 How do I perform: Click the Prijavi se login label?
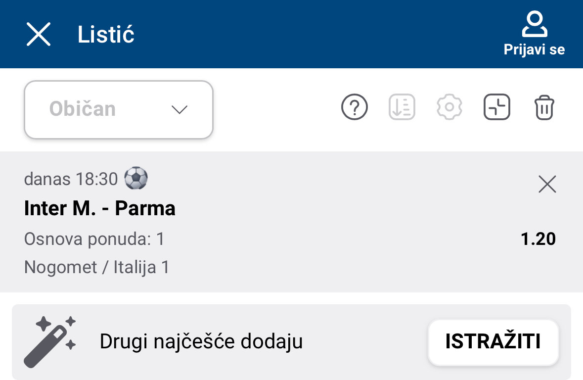click(x=534, y=49)
